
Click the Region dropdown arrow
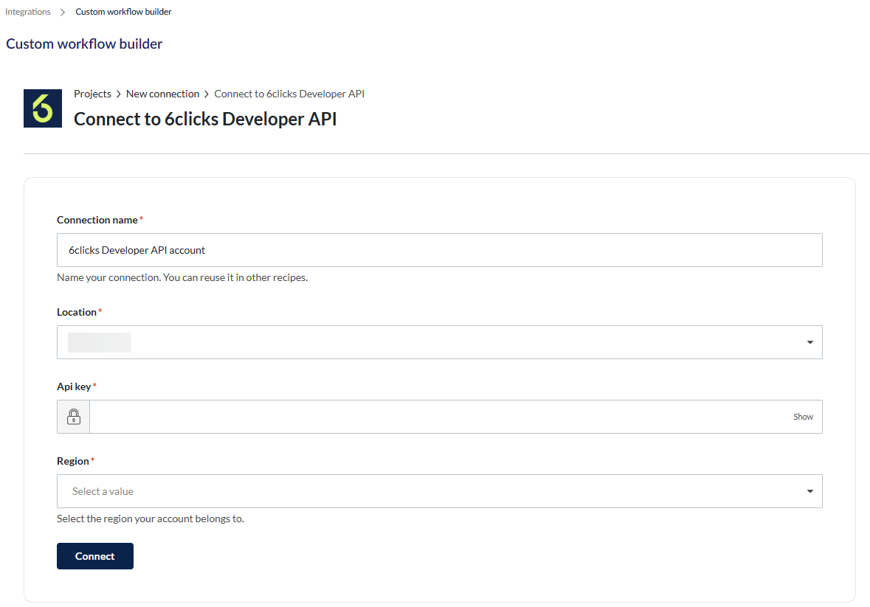coord(810,491)
